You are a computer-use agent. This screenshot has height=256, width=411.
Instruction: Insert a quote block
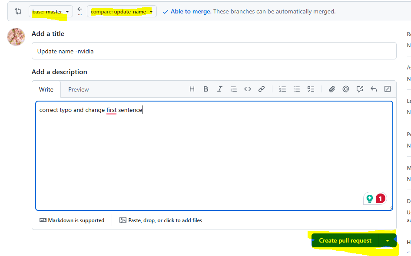point(233,89)
